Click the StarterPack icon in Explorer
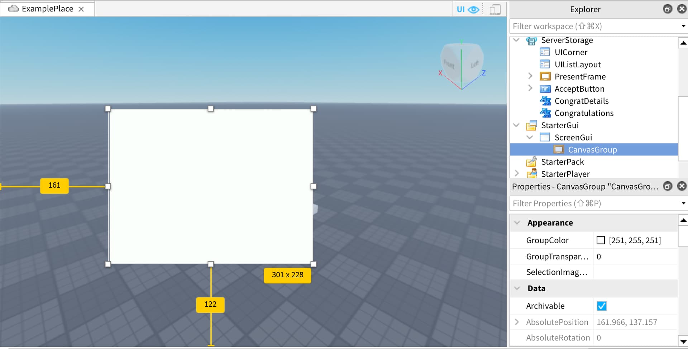 532,162
